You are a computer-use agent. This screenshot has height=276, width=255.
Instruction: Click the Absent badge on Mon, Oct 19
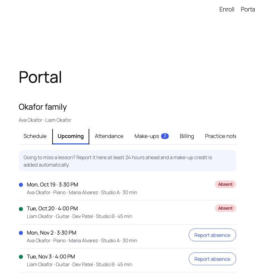(x=225, y=184)
